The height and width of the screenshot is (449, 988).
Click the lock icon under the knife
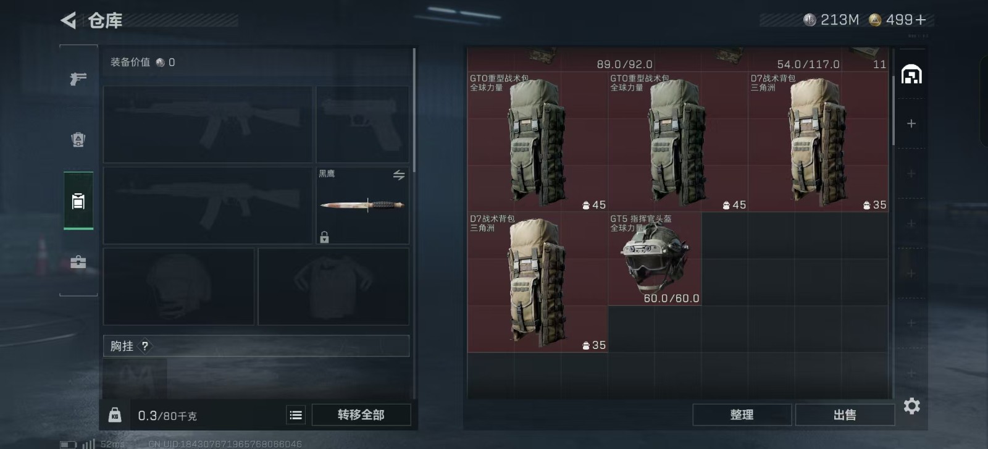click(x=324, y=237)
